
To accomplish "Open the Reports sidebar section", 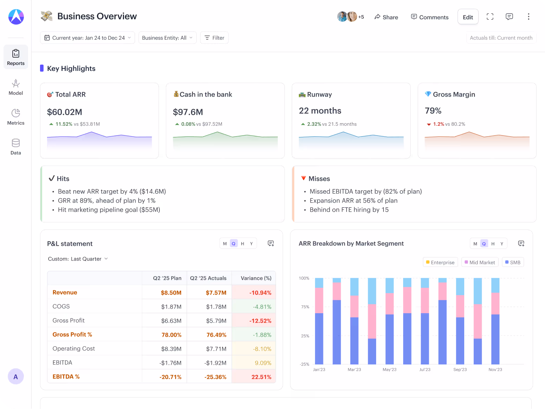I will point(16,57).
